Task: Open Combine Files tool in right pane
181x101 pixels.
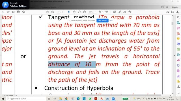Action: (x=178, y=44)
